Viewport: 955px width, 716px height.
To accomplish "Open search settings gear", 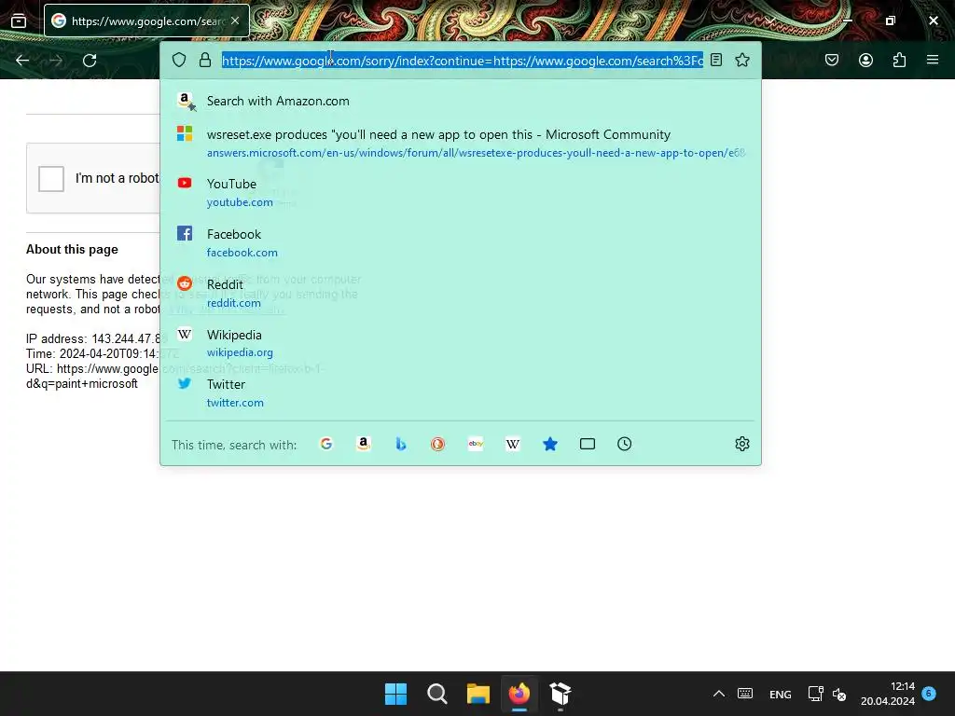I will [x=741, y=444].
